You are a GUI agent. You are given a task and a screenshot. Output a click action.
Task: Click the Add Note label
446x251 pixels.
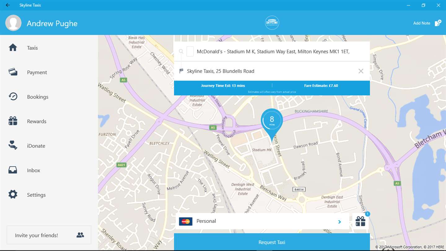[422, 23]
